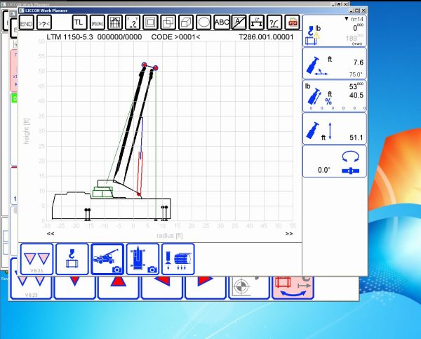Screen dimensions: 421x339
Task: Click the red luffing cylinder base point
Action: [138, 194]
